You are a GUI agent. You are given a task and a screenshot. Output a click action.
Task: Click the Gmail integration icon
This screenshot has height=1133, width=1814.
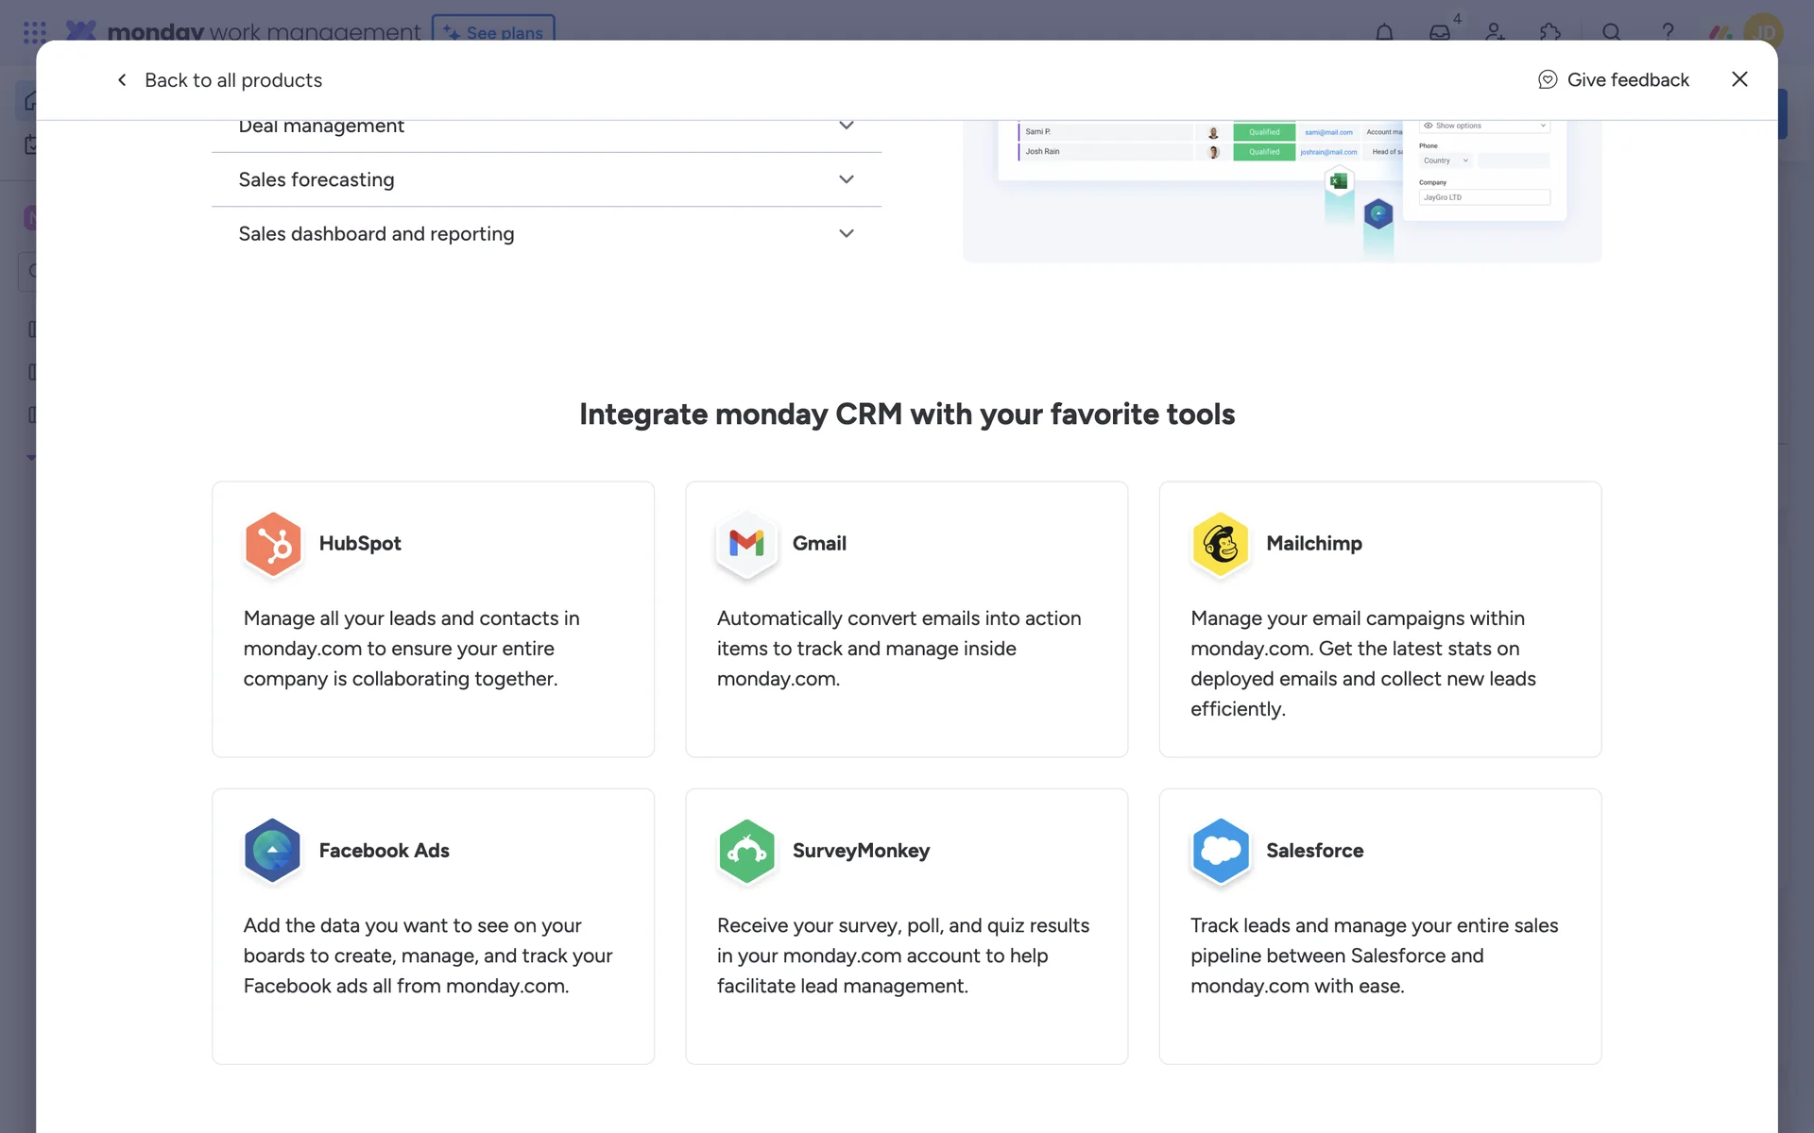(746, 544)
